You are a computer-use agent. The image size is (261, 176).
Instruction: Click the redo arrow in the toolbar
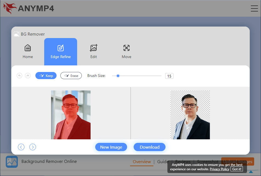tap(28, 76)
